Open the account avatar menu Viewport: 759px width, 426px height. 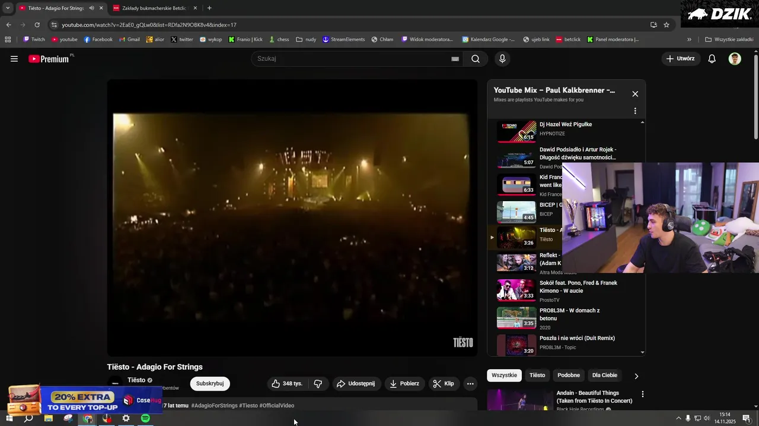tap(735, 59)
